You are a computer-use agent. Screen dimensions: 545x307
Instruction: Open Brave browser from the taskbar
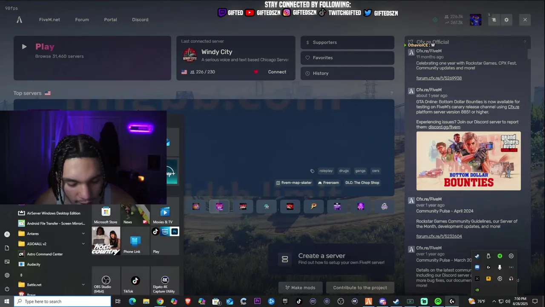tap(188, 301)
